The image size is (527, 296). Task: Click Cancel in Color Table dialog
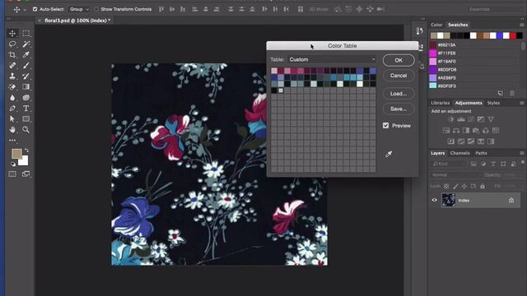coord(399,76)
